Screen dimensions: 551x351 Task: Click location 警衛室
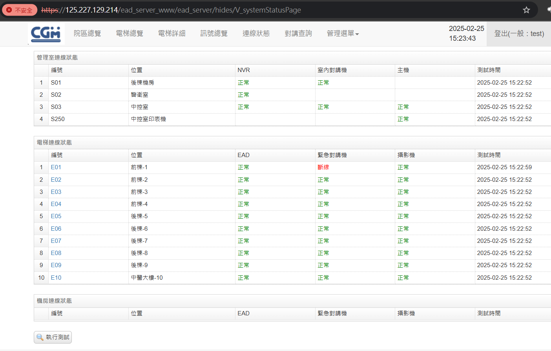[x=140, y=95]
